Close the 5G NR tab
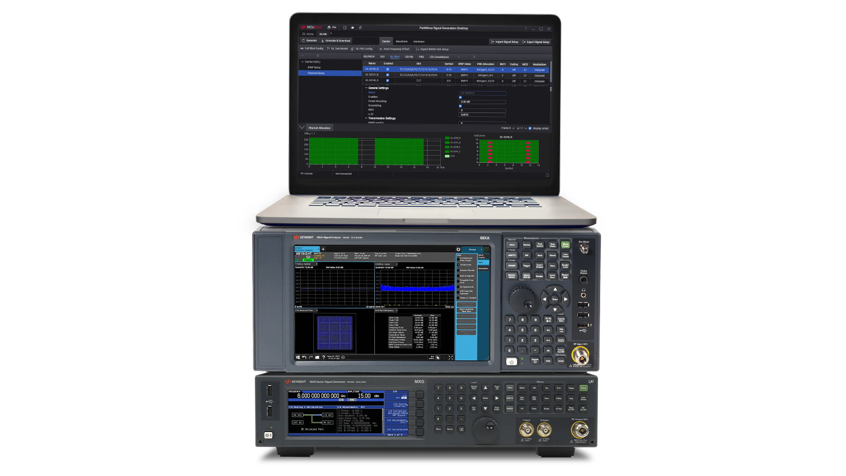This screenshot has width=846, height=476. click(x=331, y=33)
